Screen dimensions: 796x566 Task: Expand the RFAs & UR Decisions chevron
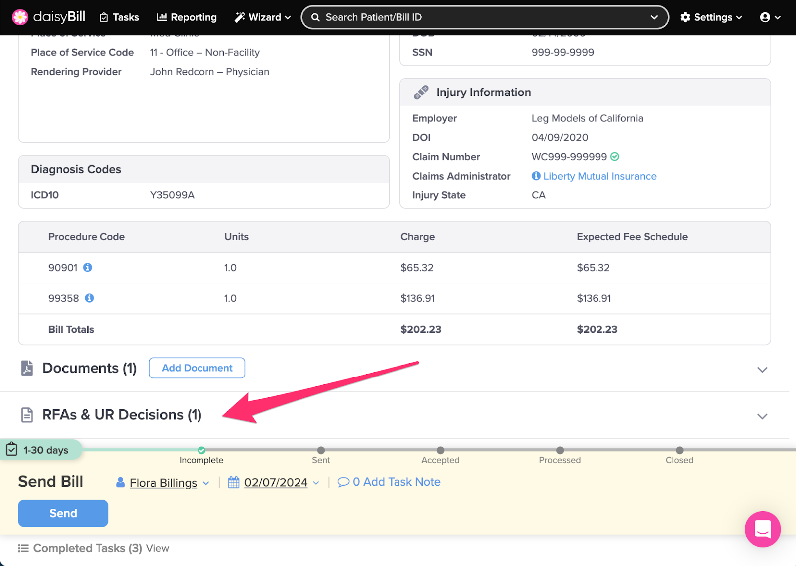tap(762, 416)
